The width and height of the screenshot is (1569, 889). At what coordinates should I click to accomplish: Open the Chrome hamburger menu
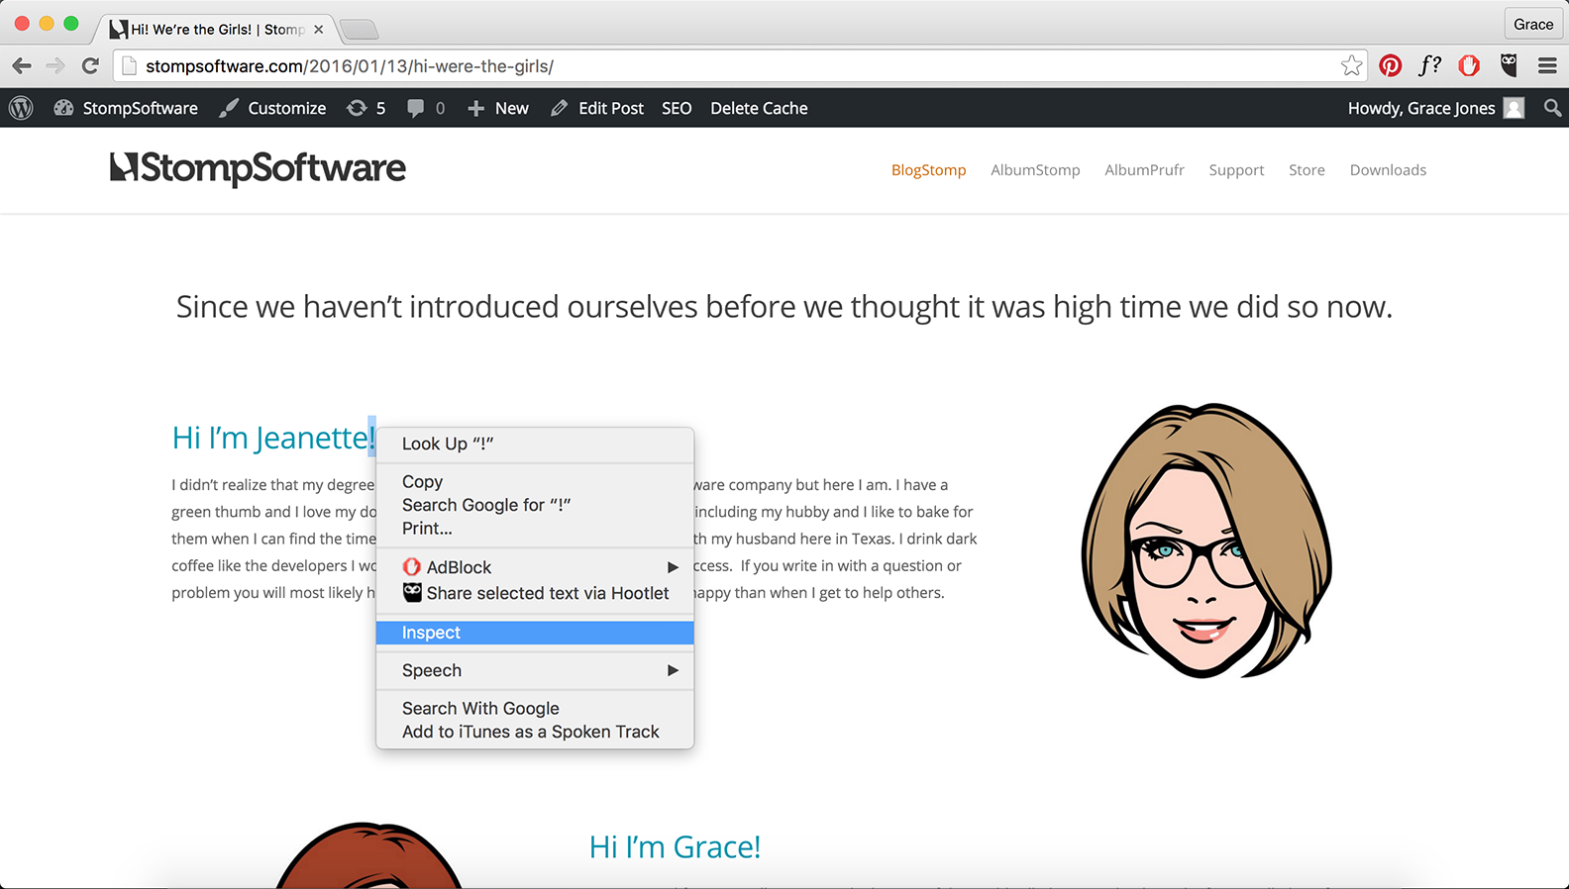1547,66
